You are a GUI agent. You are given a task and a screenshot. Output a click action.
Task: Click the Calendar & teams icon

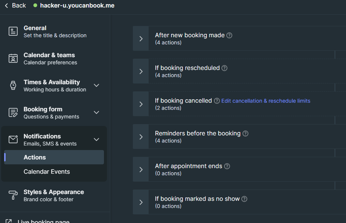point(13,58)
